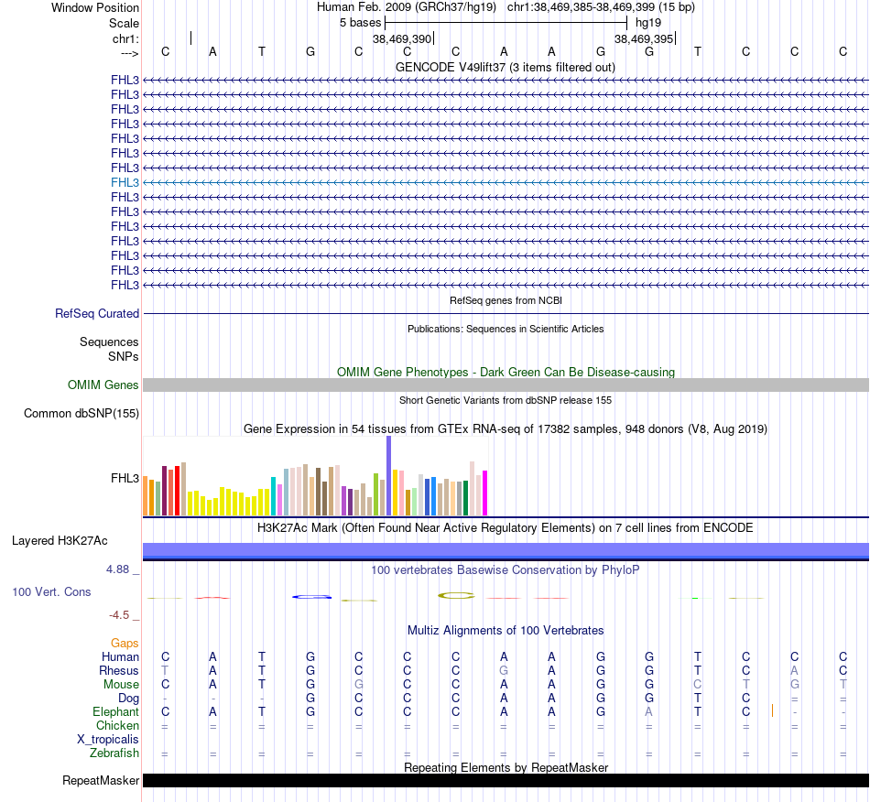Click the large olive PhyloP logo glyph
Screen dimensions: 870x802
coord(456,596)
